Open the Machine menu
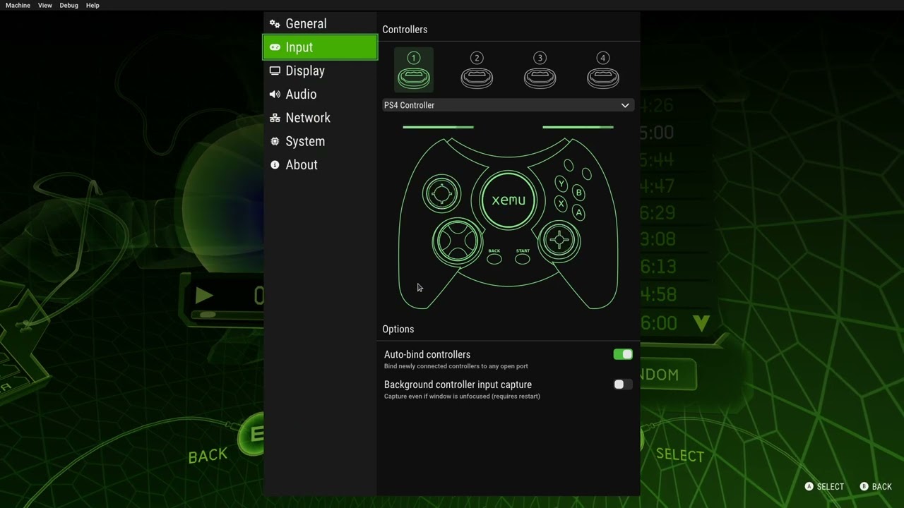The image size is (904, 508). pyautogui.click(x=18, y=5)
